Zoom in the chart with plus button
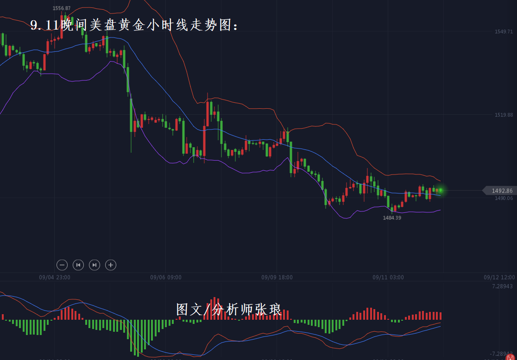Image resolution: width=517 pixels, height=360 pixels. [x=111, y=265]
